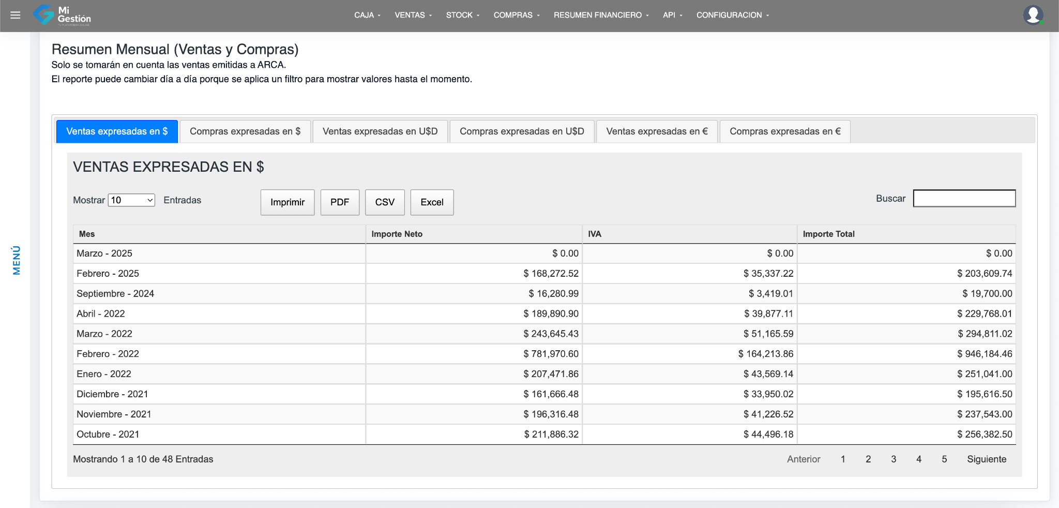
Task: Focus the Buscar search field
Action: (x=964, y=199)
